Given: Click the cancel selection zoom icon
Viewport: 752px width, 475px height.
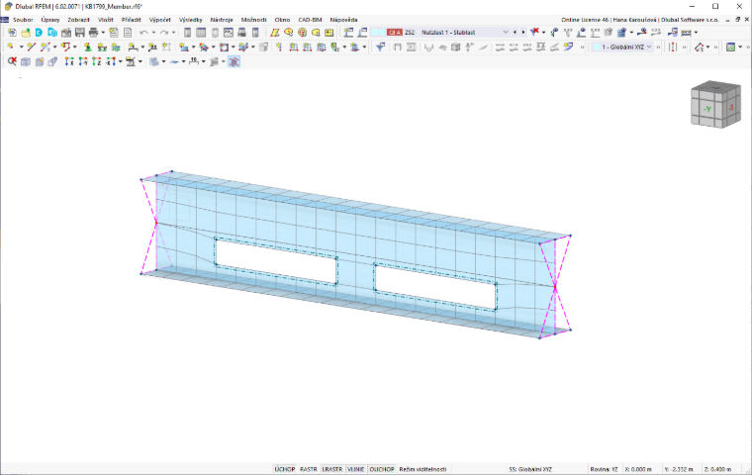Looking at the screenshot, I should [12, 61].
